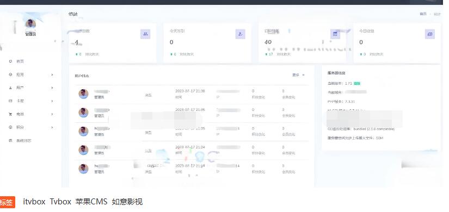This screenshot has width=449, height=212.
Task: Expand the 商品 sidebar menu chevron
Action: (52, 114)
